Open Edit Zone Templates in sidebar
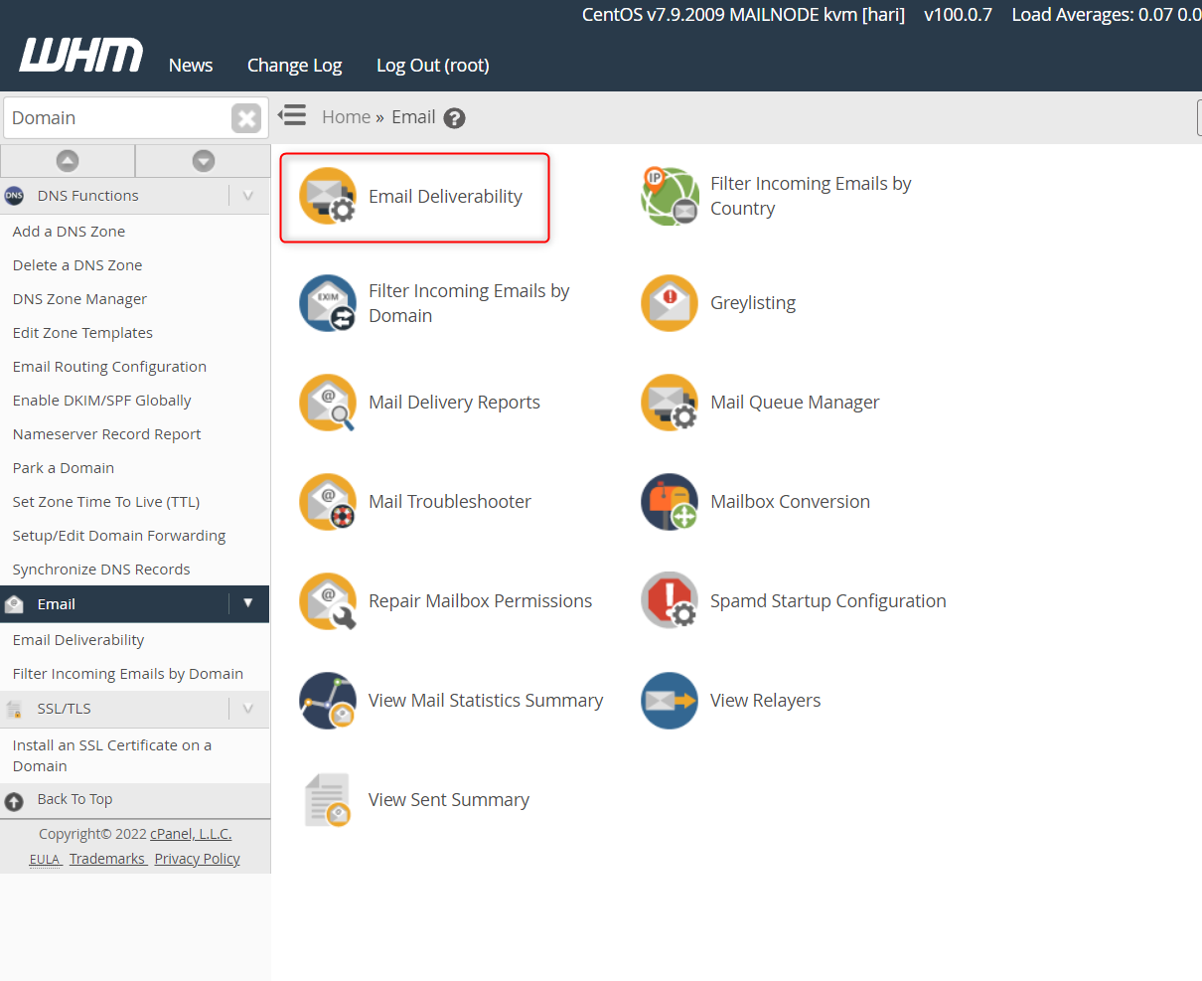 [82, 333]
